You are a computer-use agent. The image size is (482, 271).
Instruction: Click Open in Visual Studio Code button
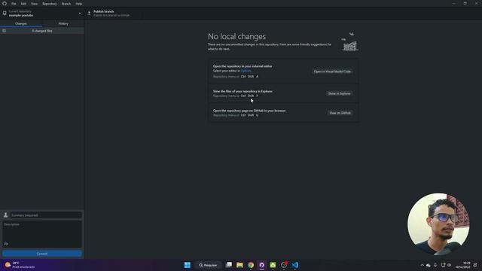click(x=332, y=72)
